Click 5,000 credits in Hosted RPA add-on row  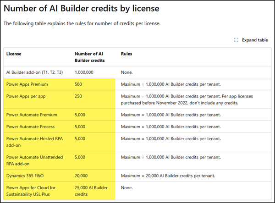(80, 139)
